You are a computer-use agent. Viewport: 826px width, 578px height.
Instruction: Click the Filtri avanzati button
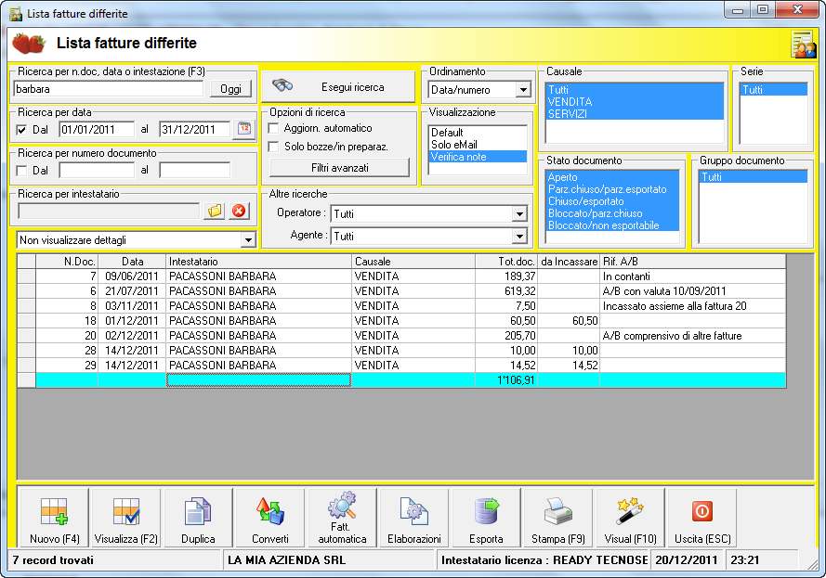point(339,168)
